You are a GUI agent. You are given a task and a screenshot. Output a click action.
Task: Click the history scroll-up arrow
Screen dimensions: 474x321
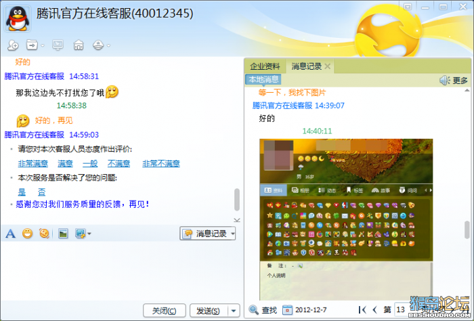(x=467, y=90)
